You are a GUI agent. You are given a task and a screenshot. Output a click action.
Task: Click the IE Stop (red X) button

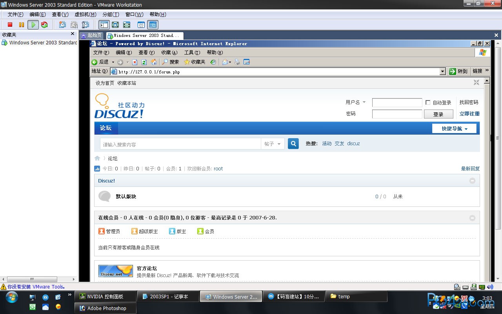click(x=135, y=62)
